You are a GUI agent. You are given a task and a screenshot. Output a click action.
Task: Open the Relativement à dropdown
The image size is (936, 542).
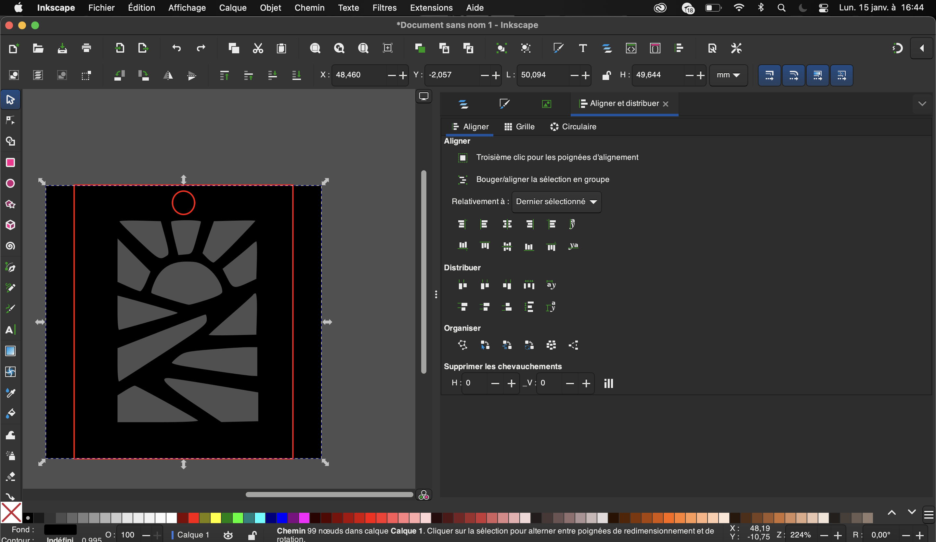click(x=556, y=201)
